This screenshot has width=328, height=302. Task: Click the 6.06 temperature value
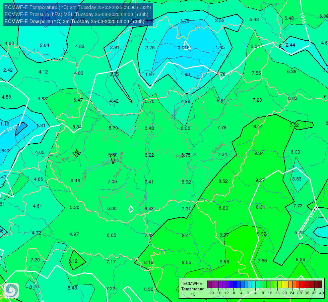186,128
